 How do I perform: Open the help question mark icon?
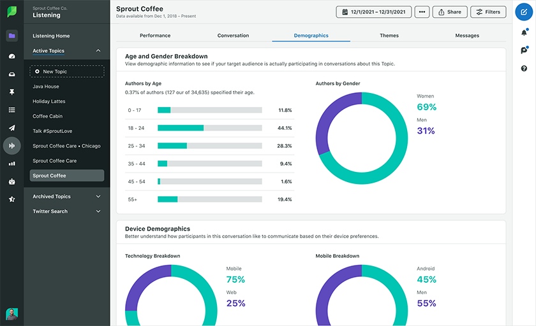(x=524, y=69)
